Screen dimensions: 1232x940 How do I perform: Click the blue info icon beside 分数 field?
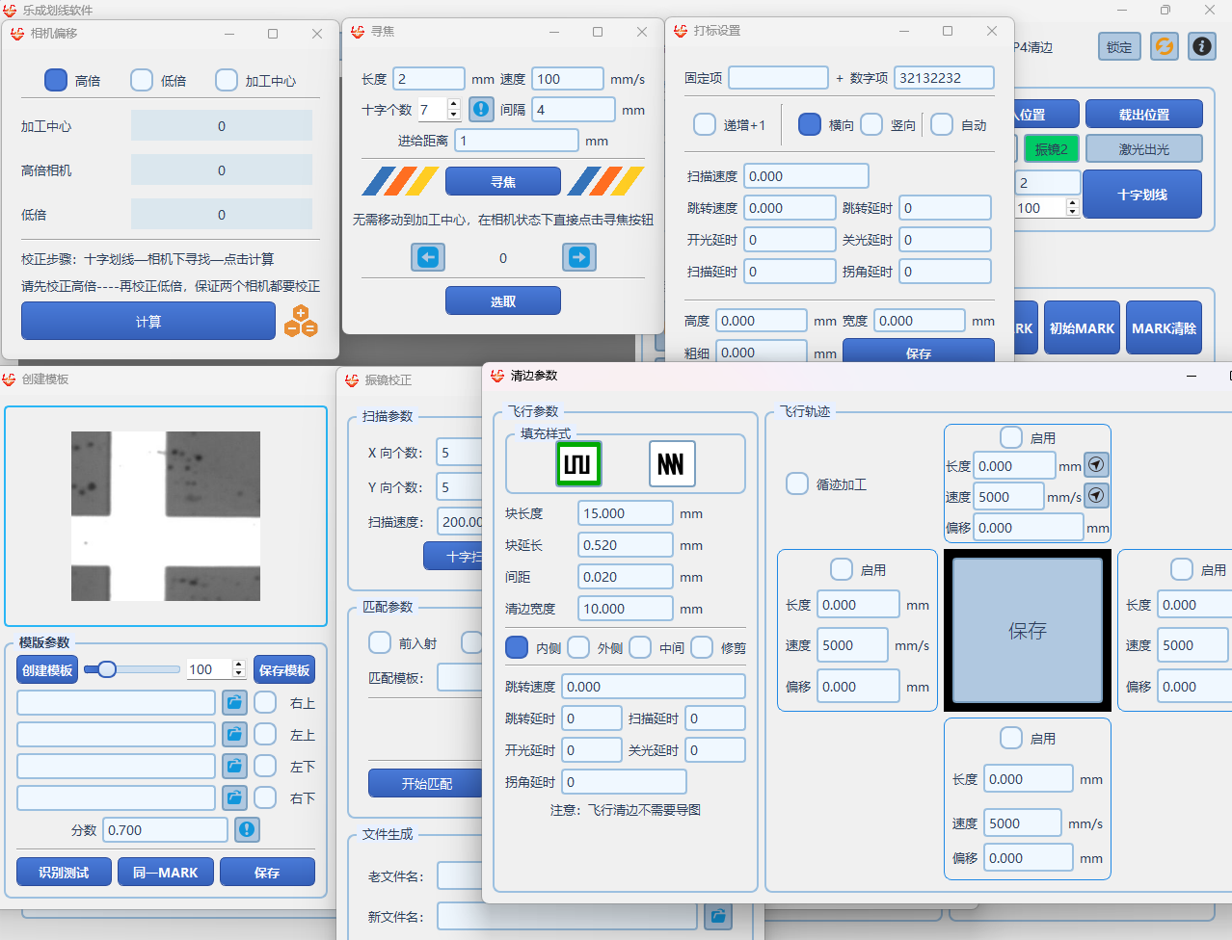[247, 829]
